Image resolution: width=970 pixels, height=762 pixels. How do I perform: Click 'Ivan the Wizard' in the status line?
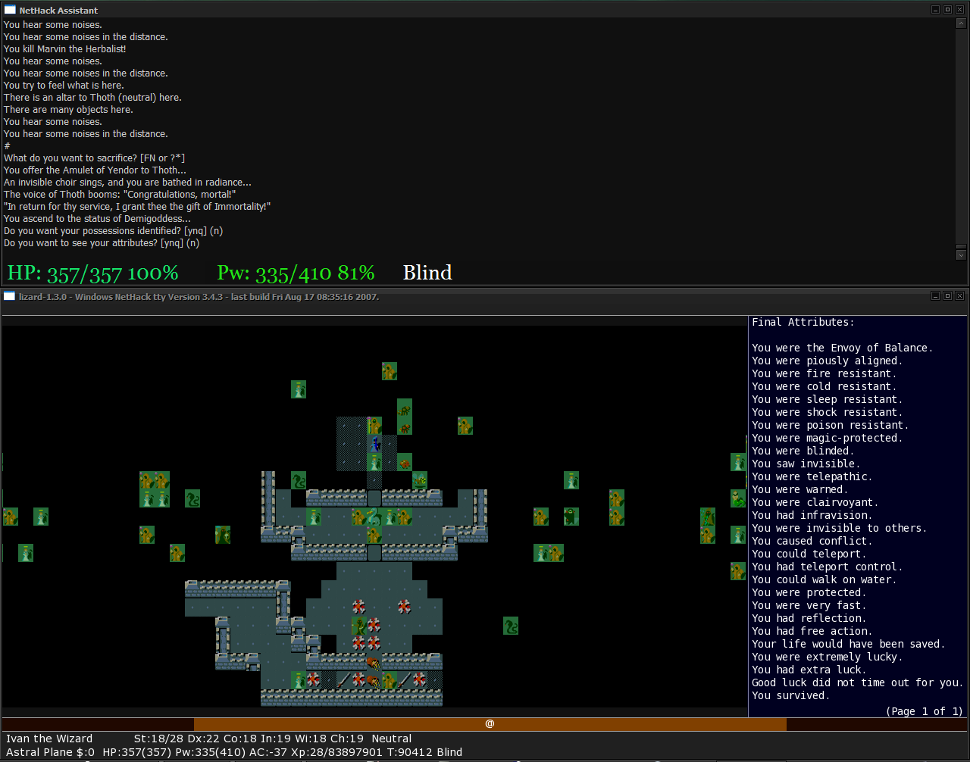click(x=49, y=739)
